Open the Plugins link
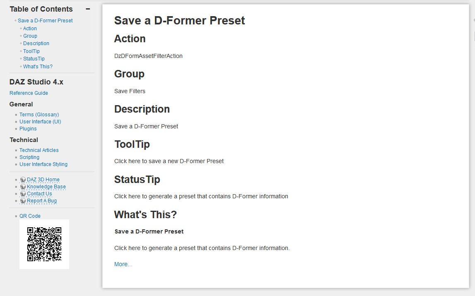The height and width of the screenshot is (296, 475). [28, 129]
